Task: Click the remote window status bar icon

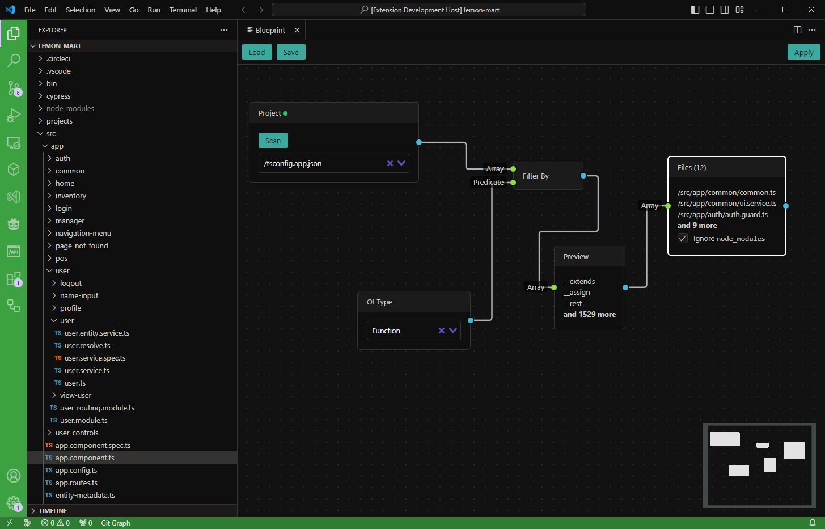Action: coord(10,523)
